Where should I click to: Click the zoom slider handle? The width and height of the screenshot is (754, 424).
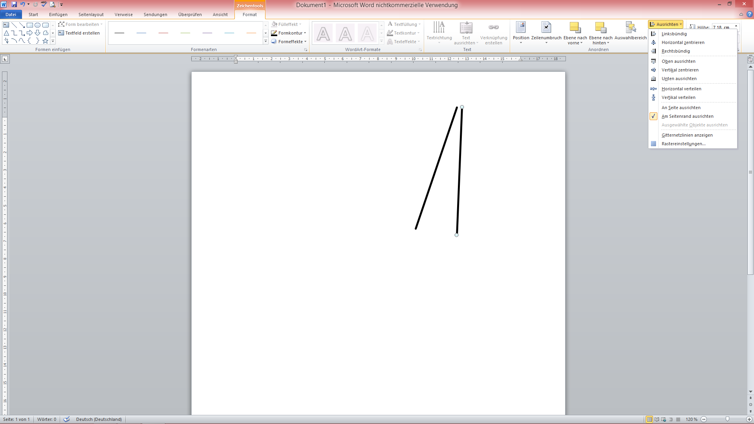727,419
